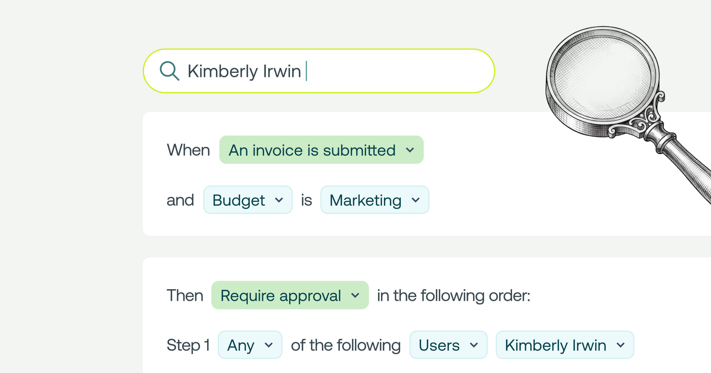The width and height of the screenshot is (711, 373).
Task: Open the Budget condition dropdown
Action: pos(239,200)
